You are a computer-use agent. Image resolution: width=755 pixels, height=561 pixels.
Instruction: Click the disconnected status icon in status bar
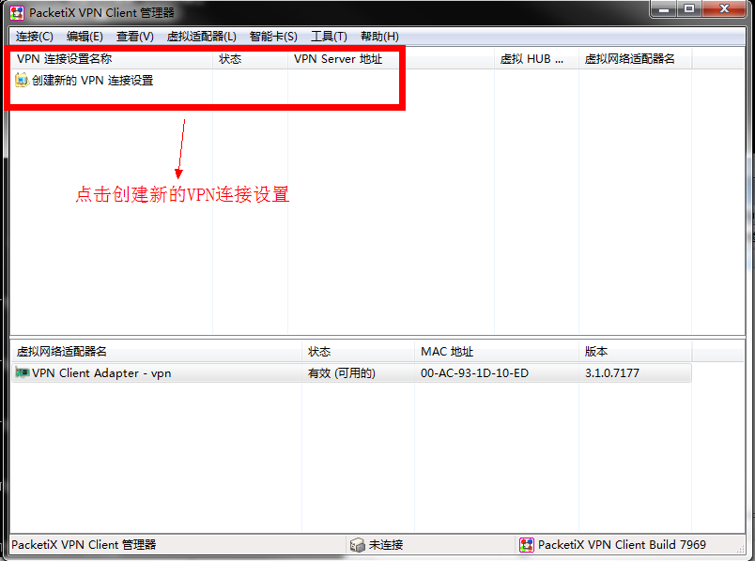pyautogui.click(x=357, y=545)
